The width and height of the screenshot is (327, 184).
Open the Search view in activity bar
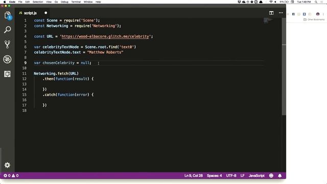coord(7,30)
